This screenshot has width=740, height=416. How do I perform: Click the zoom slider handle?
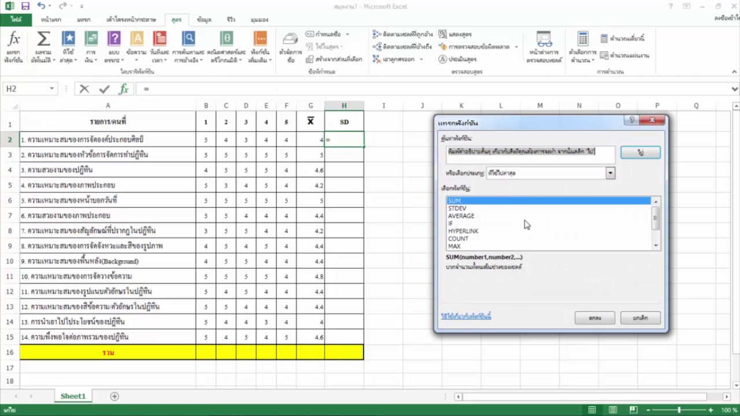click(x=679, y=410)
